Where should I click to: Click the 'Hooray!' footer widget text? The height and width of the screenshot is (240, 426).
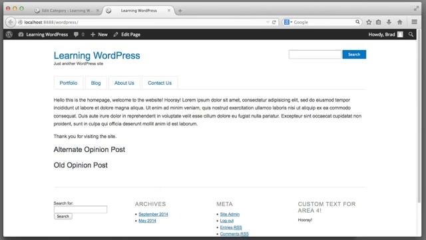point(305,220)
